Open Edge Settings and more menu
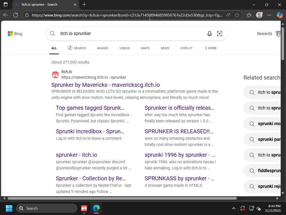 pyautogui.click(x=269, y=15)
